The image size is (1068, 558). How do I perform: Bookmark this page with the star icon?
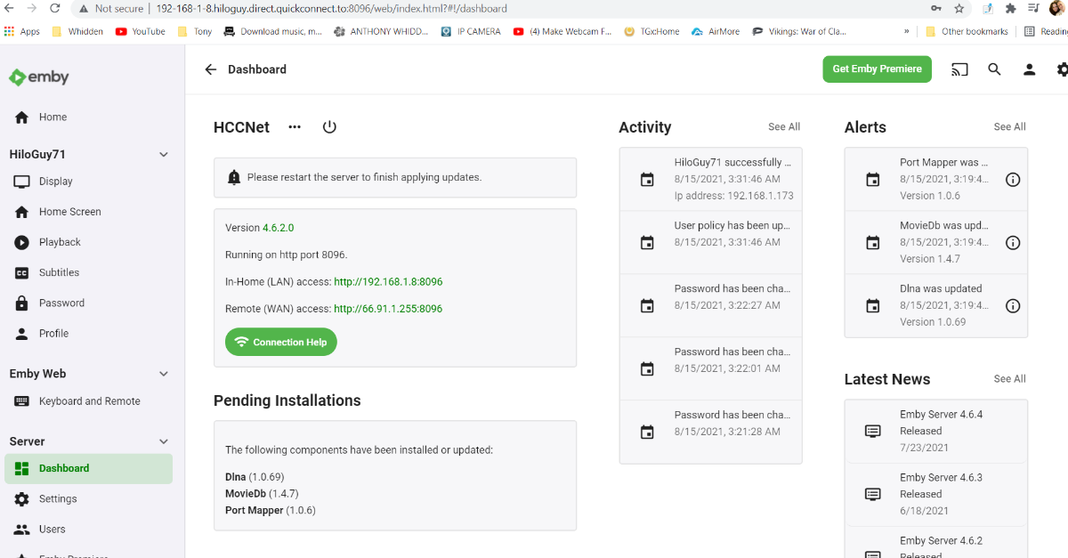959,9
